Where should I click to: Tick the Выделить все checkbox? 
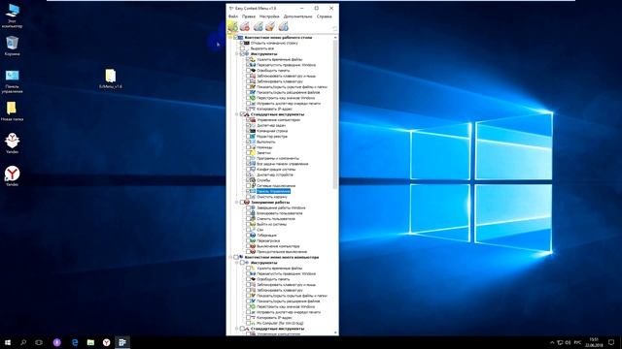point(242,48)
